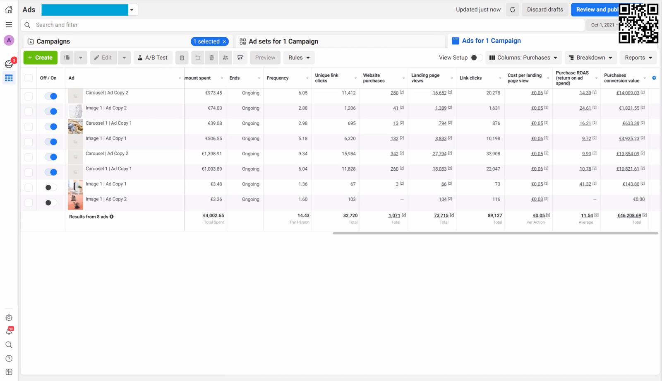Viewport: 662px width, 381px height.
Task: Switch to Ad sets for 1 Campaign tab
Action: coord(283,41)
